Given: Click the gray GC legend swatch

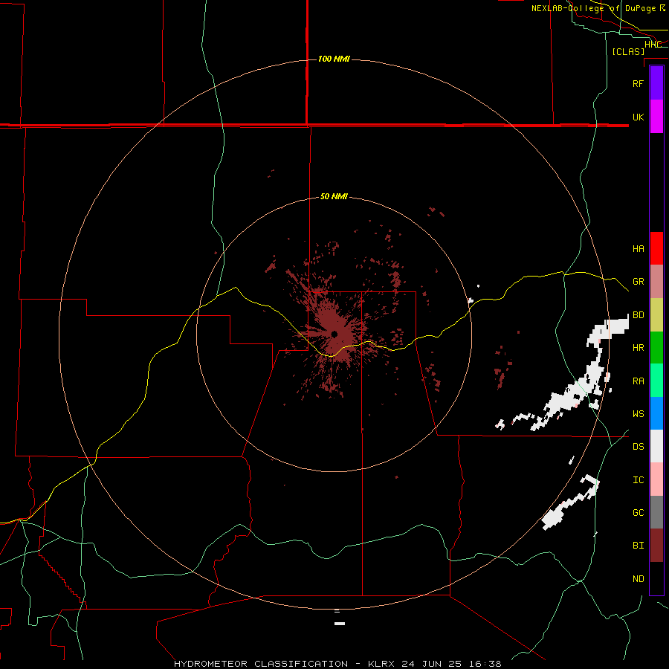Looking at the screenshot, I should 656,512.
